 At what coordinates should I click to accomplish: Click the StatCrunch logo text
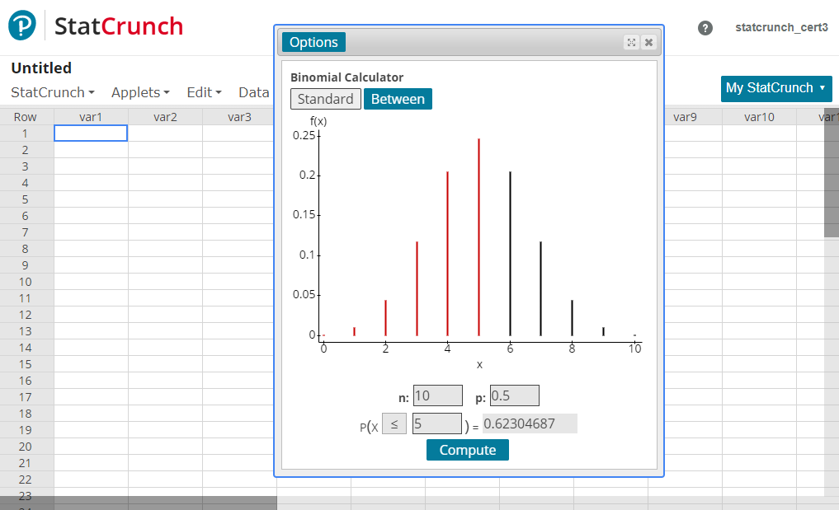[118, 26]
